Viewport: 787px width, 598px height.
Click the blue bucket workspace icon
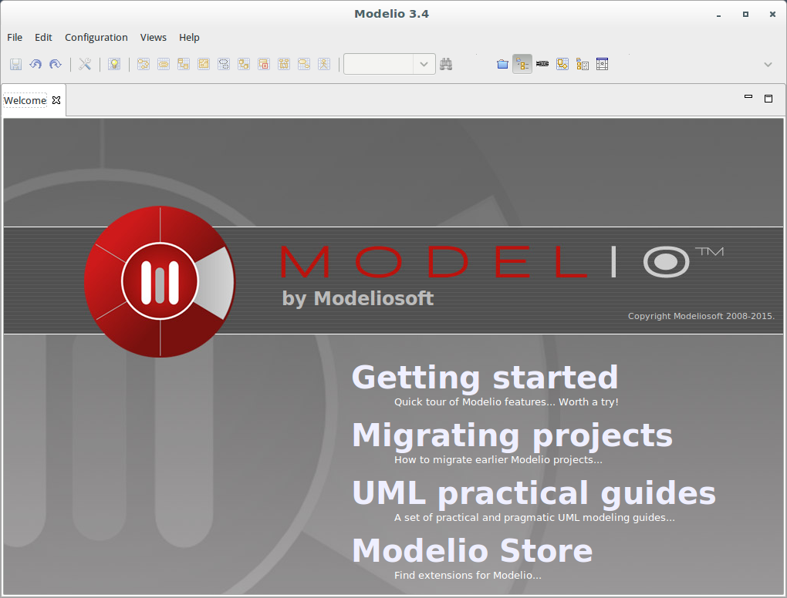502,64
